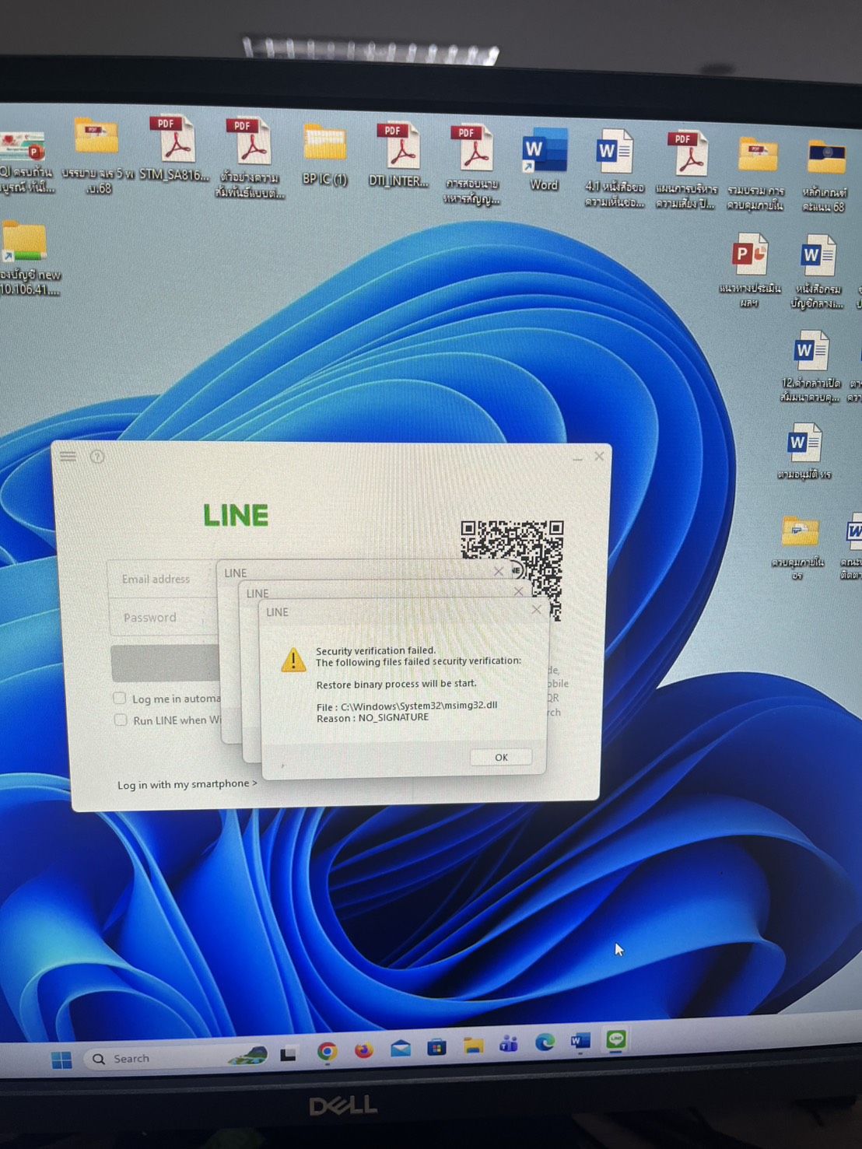The image size is (862, 1149).
Task: Click the LINE login QR code
Action: (x=513, y=569)
